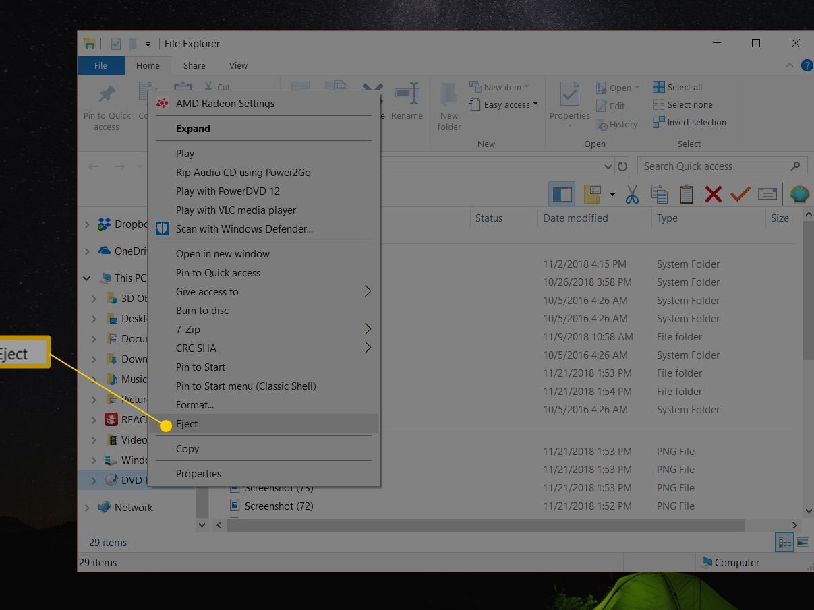The width and height of the screenshot is (814, 610).
Task: Click the vertical scrollbar of the file list
Action: pos(809,290)
